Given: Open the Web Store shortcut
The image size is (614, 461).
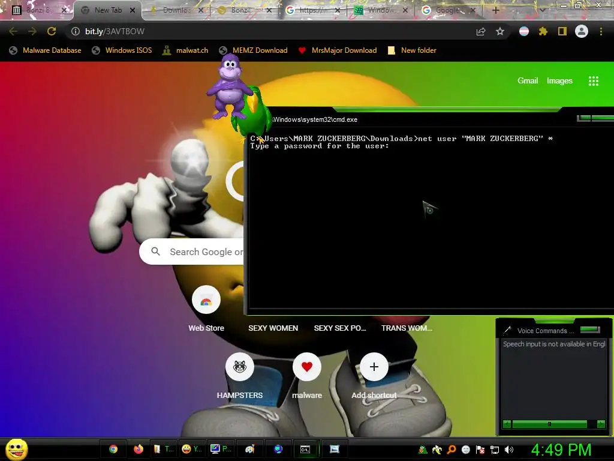Looking at the screenshot, I should click(x=206, y=309).
